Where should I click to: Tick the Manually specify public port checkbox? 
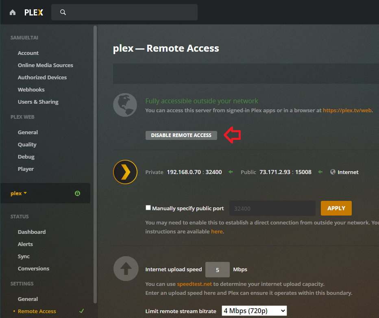(x=148, y=207)
